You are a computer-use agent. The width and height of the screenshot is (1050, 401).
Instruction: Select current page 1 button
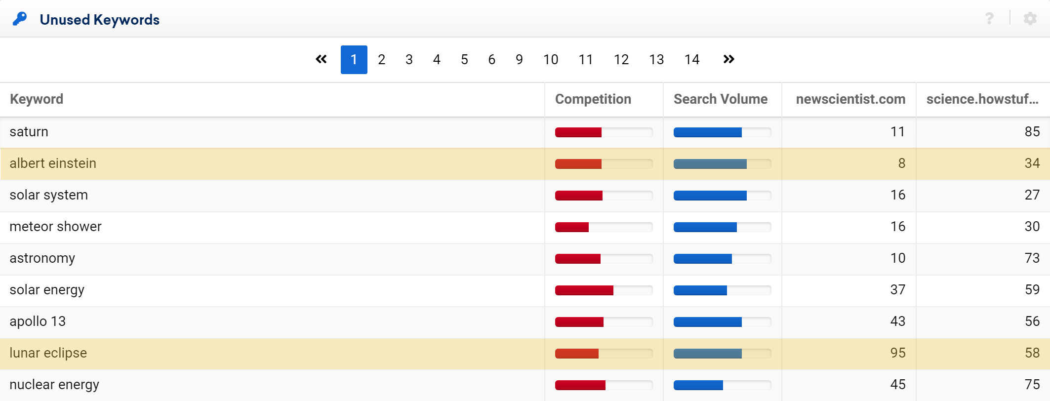(x=354, y=60)
